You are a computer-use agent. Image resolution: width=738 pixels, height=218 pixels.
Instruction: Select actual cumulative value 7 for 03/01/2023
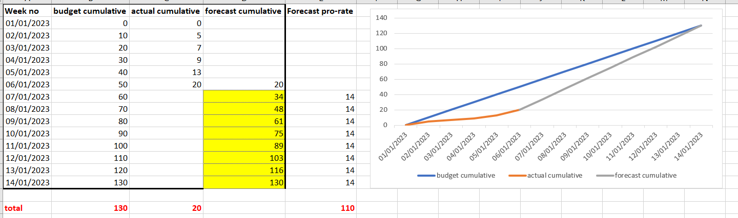point(166,47)
